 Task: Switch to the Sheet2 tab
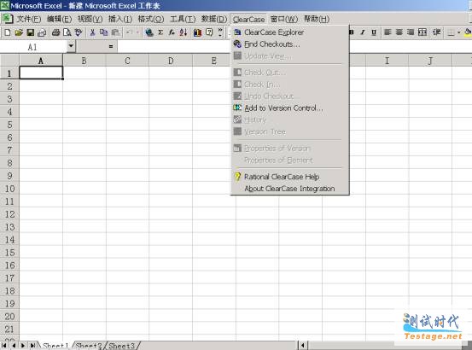click(88, 346)
